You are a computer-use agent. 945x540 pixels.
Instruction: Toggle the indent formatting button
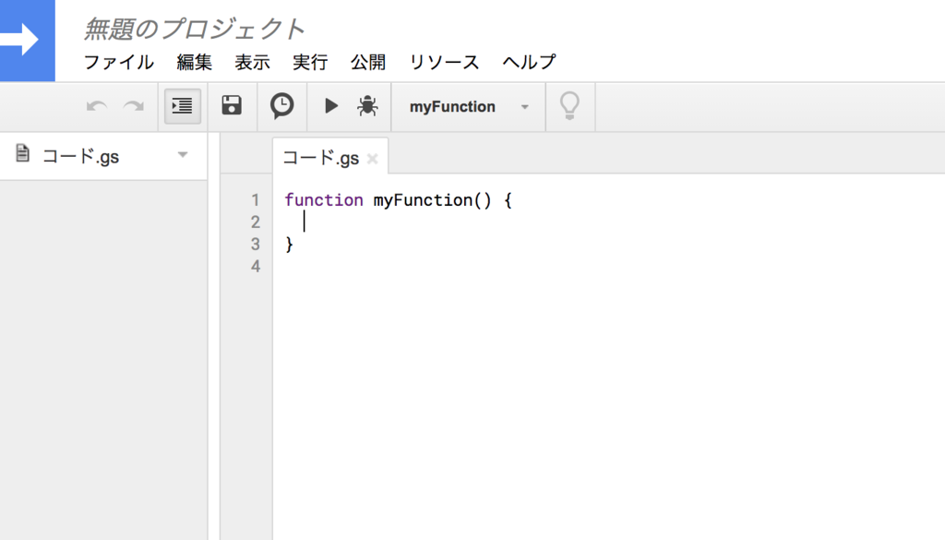(183, 106)
